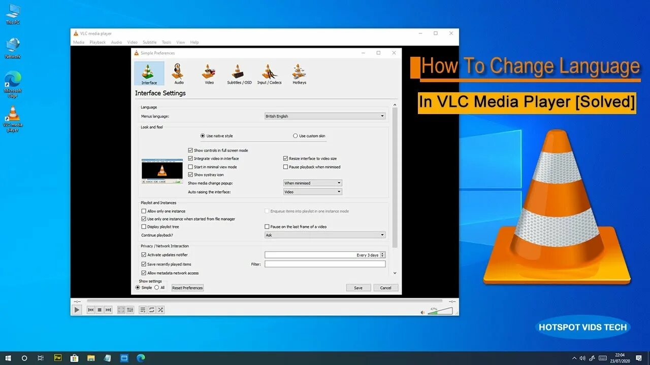Open the Hotkeys preferences category
Viewport: 650px width, 365px height.
click(299, 74)
